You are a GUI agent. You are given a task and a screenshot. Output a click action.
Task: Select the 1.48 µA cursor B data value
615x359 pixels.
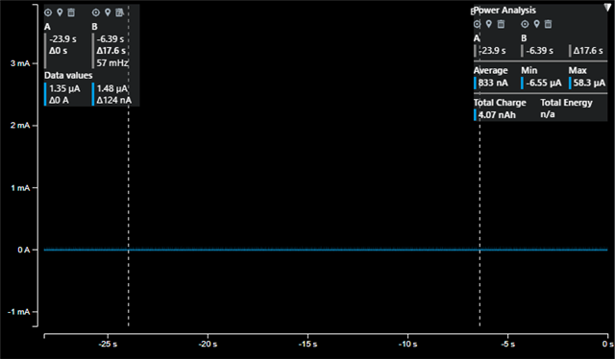pyautogui.click(x=112, y=88)
